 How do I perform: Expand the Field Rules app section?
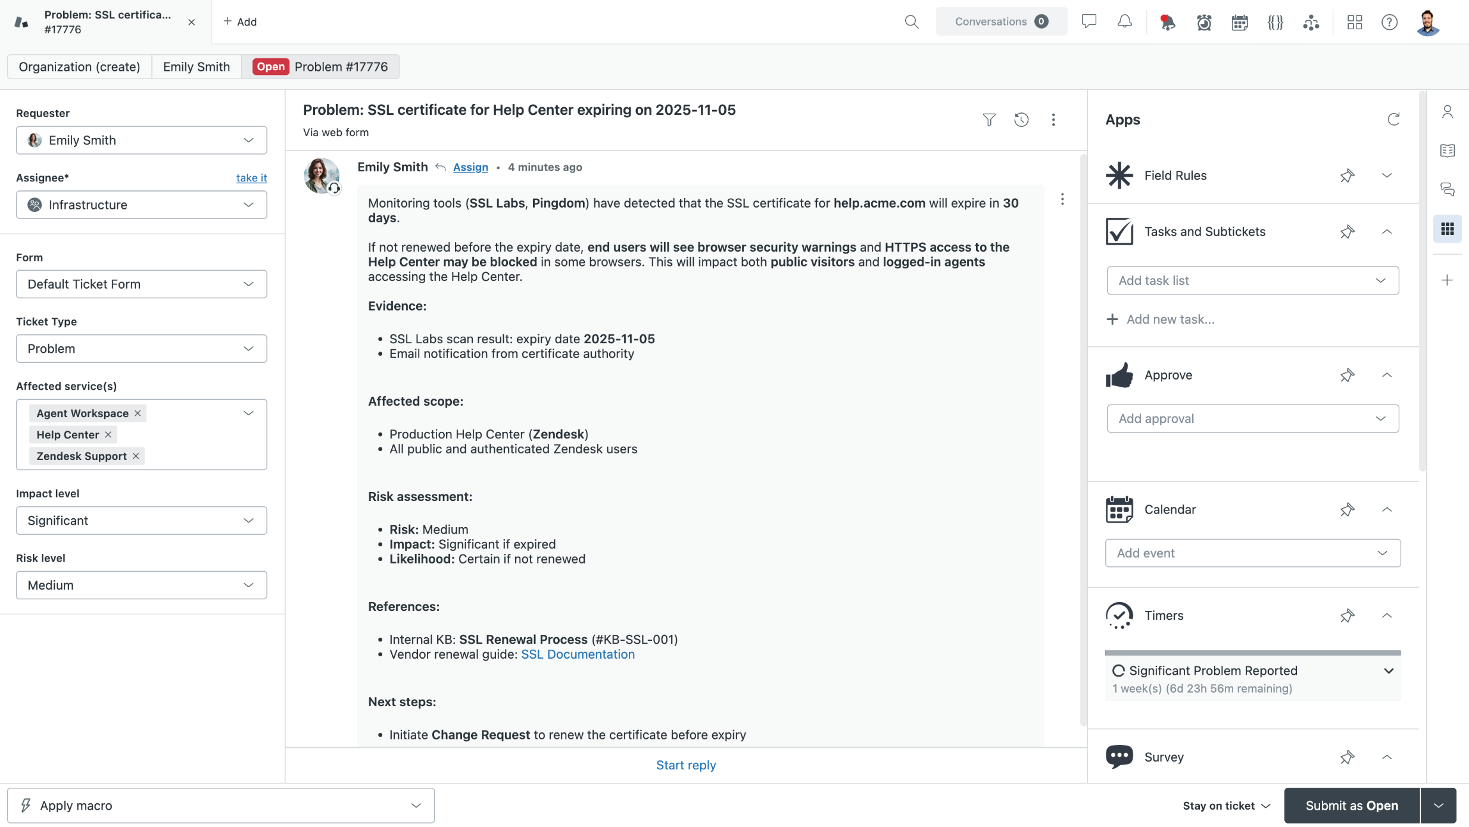pos(1386,176)
